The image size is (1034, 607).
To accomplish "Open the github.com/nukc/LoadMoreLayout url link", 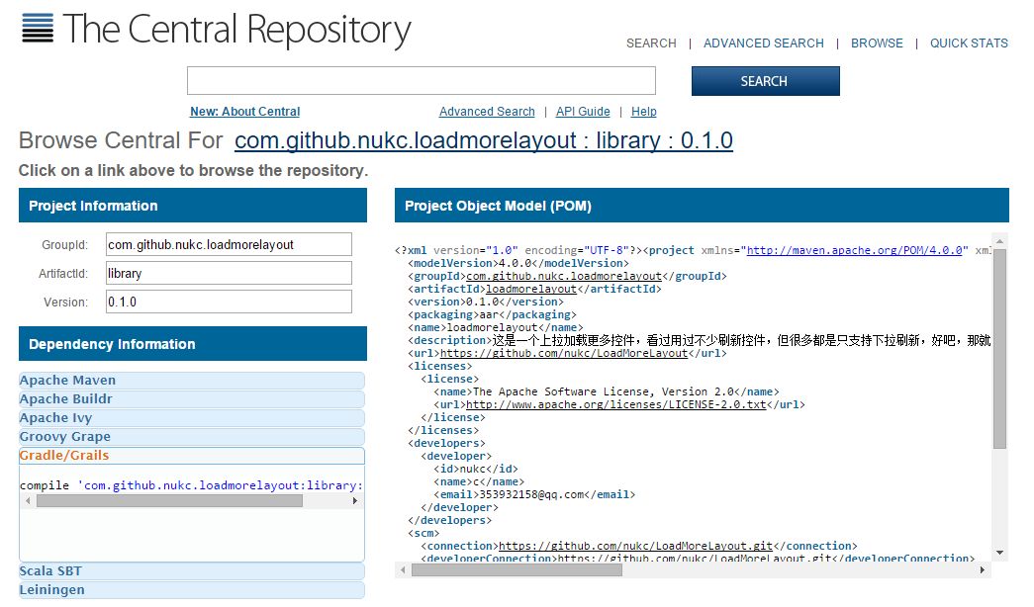I will click(564, 353).
